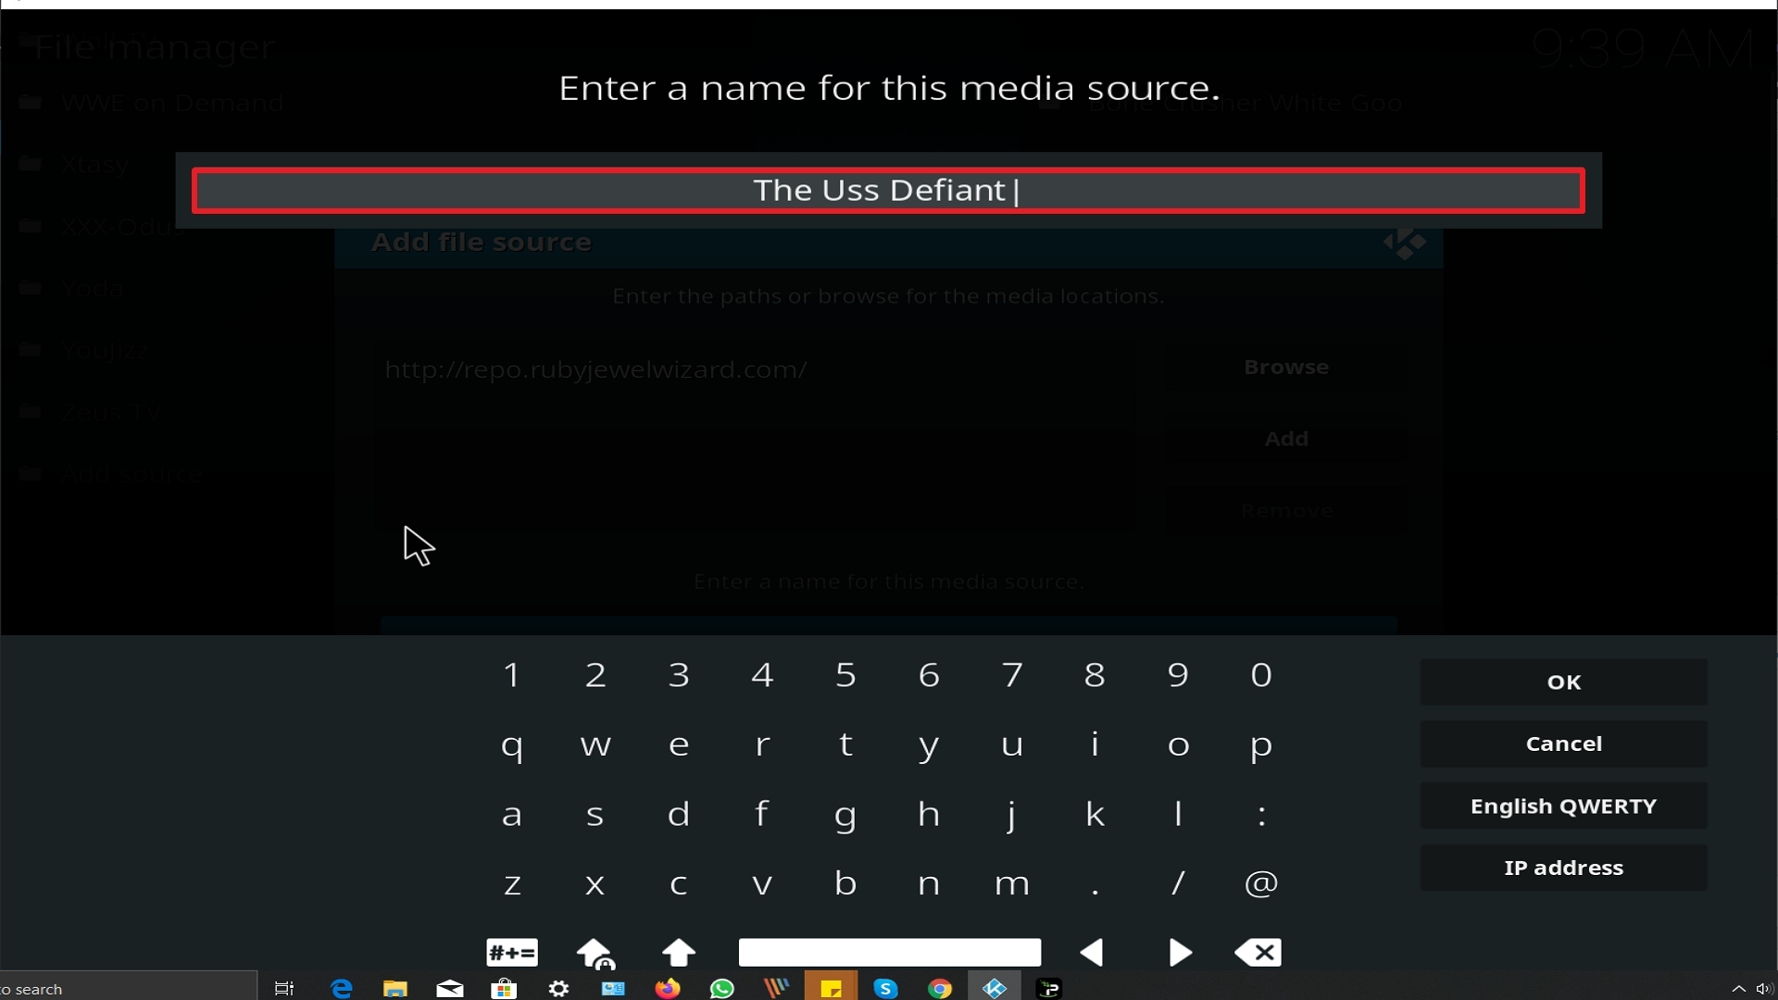Screen dimensions: 1778x1000
Task: Click the Cancel button
Action: coord(1563,744)
